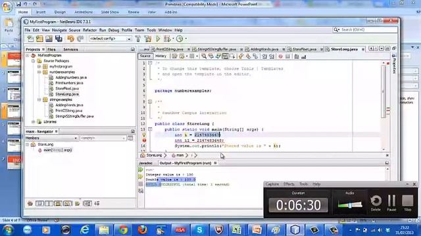The width and height of the screenshot is (421, 236).
Task: Click the Rerun icon in Output panel
Action: pos(140,170)
